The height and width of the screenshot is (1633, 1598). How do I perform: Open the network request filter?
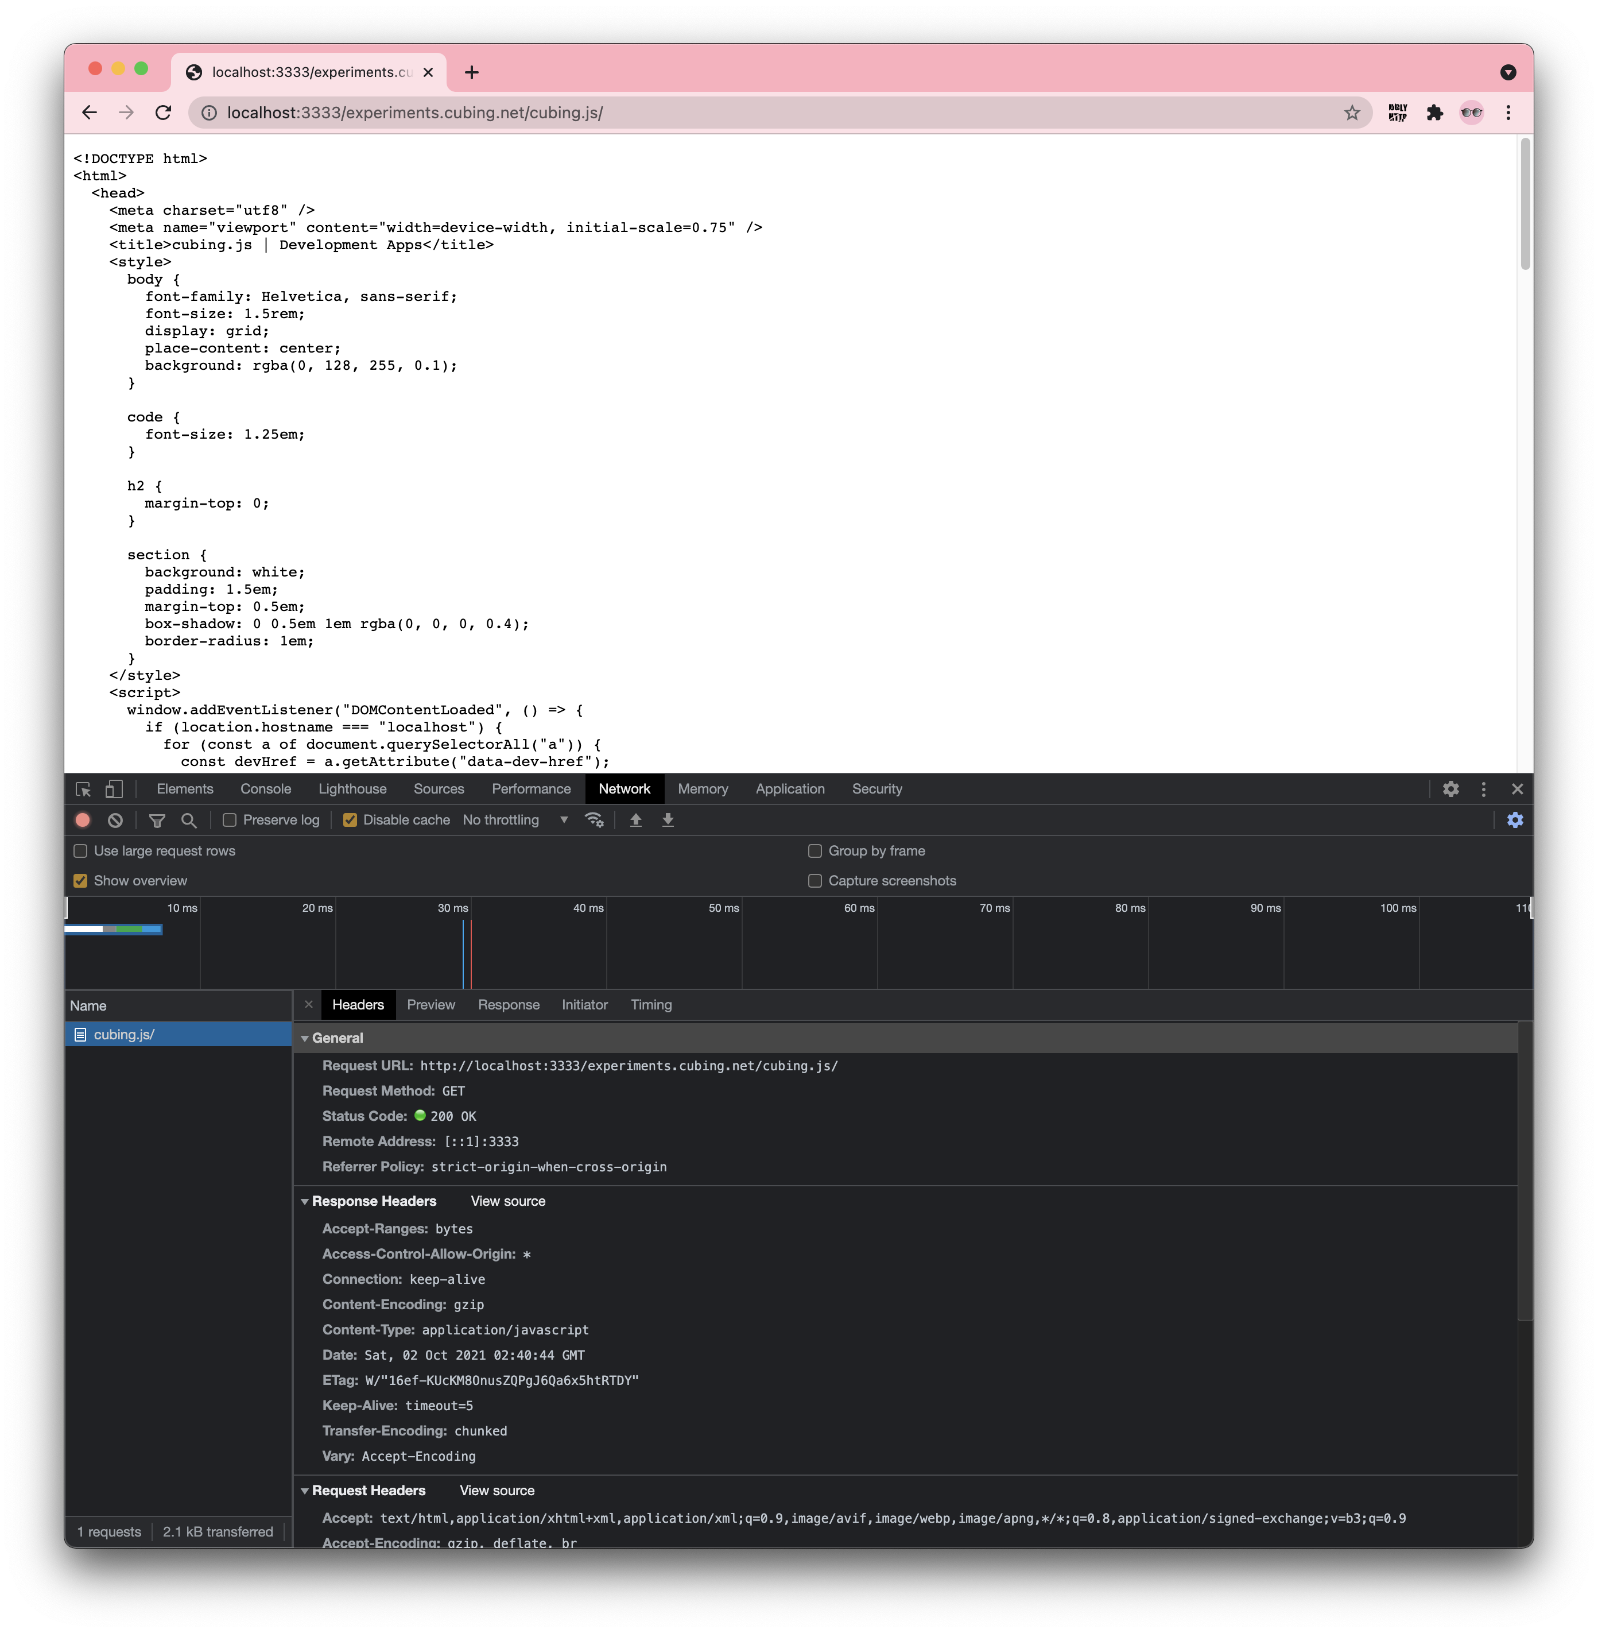click(157, 821)
